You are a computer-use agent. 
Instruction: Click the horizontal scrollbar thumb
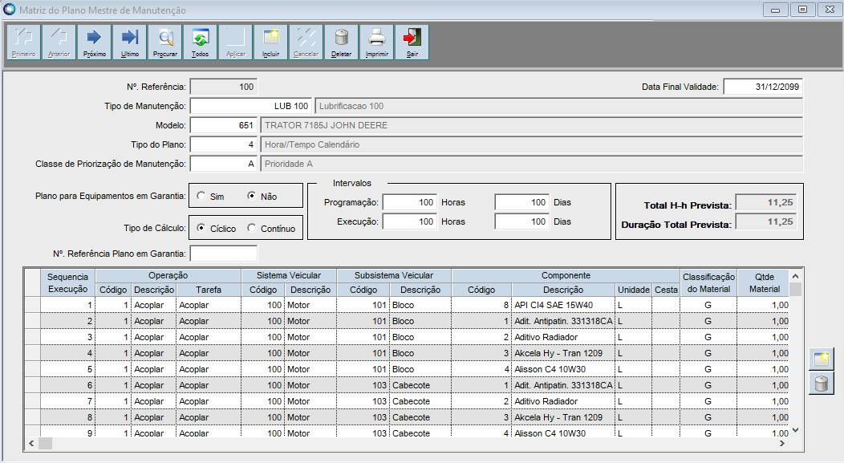(x=45, y=443)
